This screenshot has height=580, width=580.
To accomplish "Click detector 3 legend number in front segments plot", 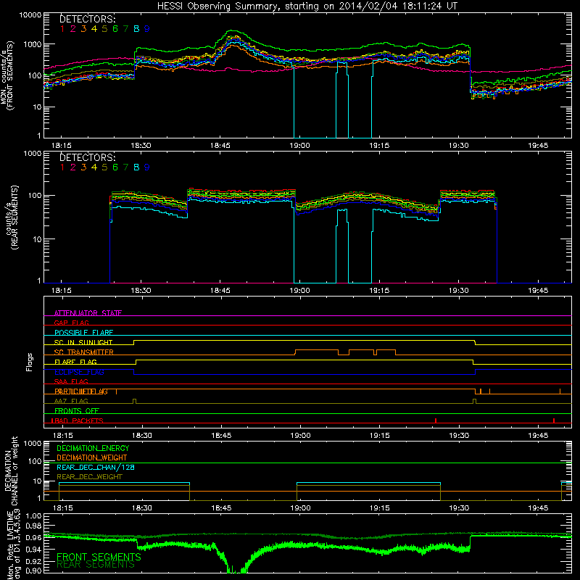I will coord(83,28).
